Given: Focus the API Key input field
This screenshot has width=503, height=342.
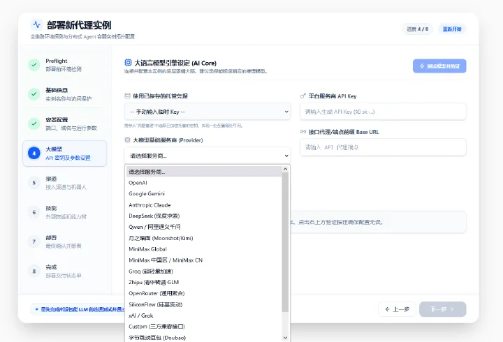Looking at the screenshot, I should pyautogui.click(x=383, y=112).
